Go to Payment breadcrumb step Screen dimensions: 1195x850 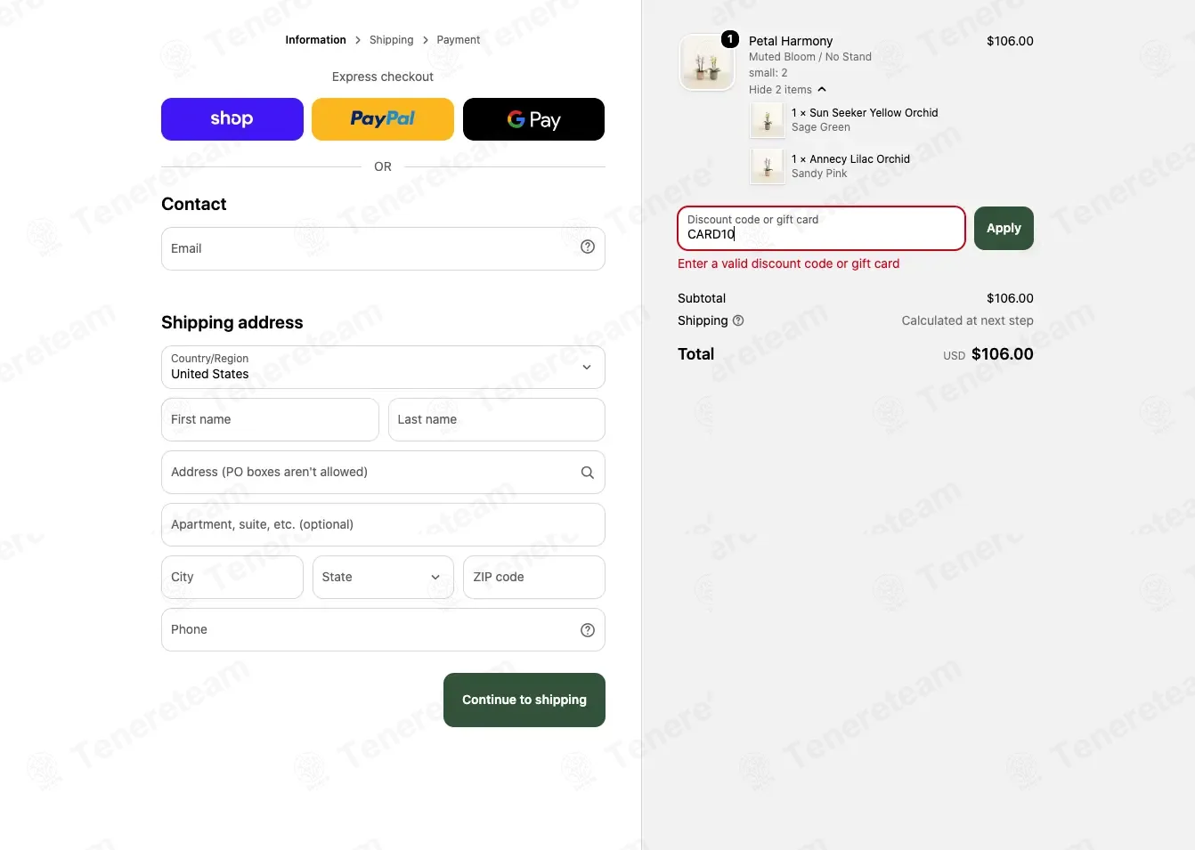point(459,40)
